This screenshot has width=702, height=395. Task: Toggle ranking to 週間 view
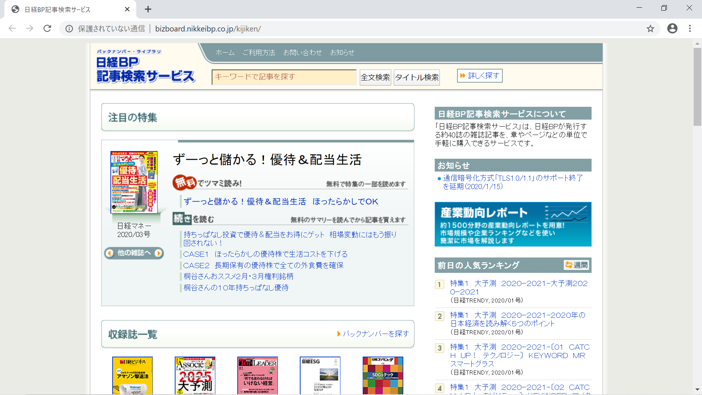click(576, 265)
